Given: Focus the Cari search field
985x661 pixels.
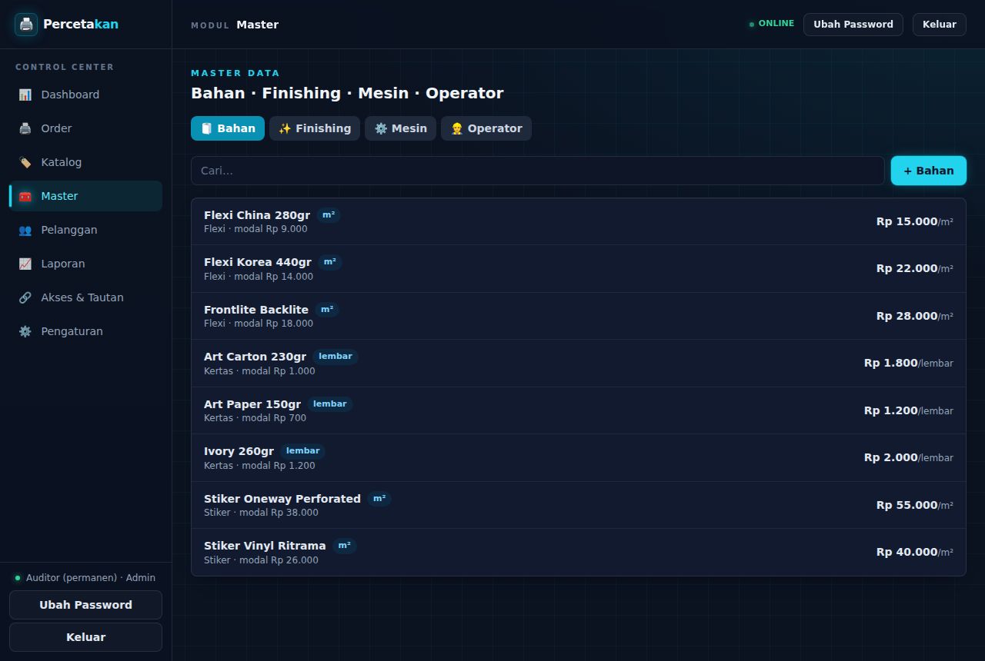Looking at the screenshot, I should point(538,171).
